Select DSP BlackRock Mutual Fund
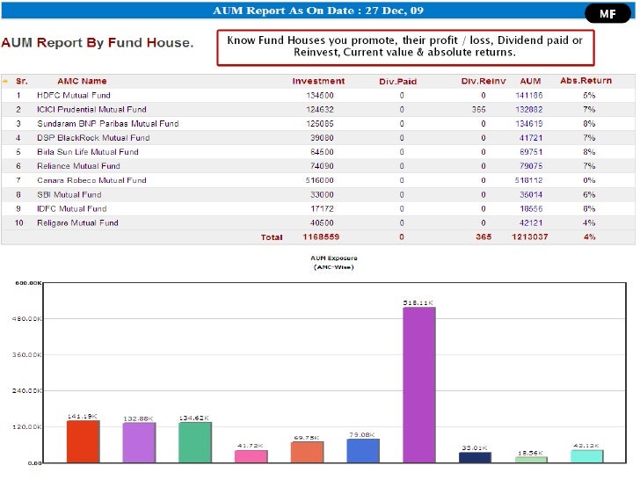This screenshot has width=640, height=480. pos(93,138)
